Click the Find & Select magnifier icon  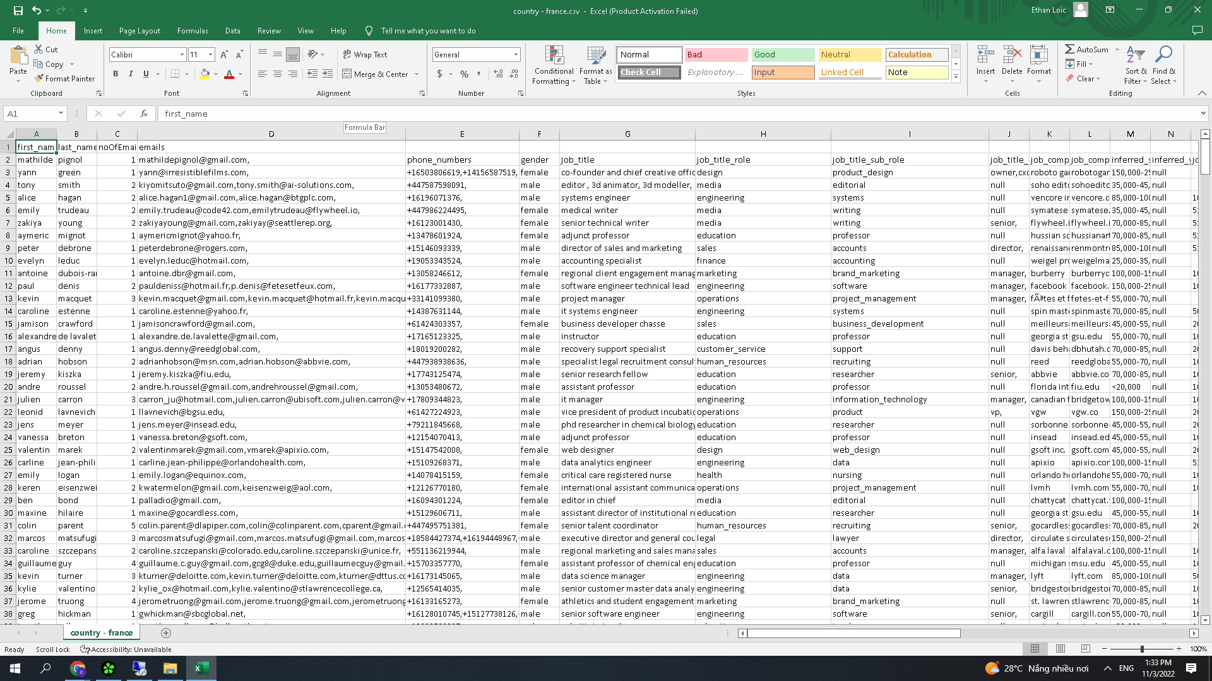1163,55
